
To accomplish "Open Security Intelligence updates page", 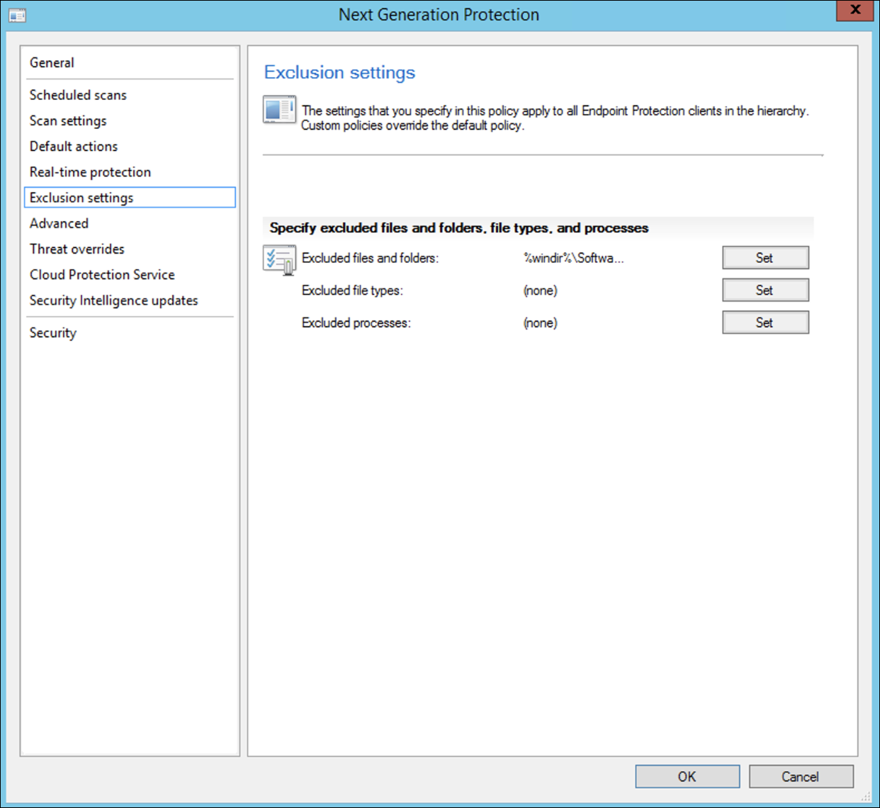I will point(113,301).
